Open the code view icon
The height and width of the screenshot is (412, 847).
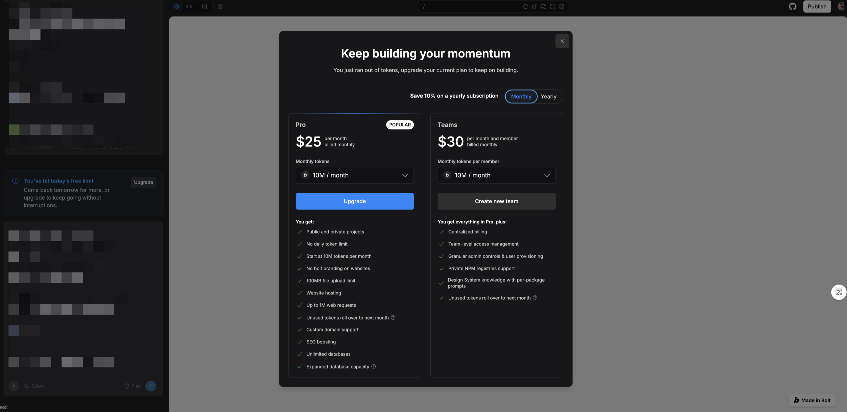[x=189, y=7]
